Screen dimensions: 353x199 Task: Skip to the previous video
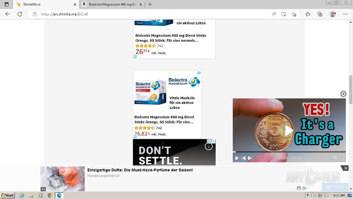pyautogui.click(x=244, y=158)
